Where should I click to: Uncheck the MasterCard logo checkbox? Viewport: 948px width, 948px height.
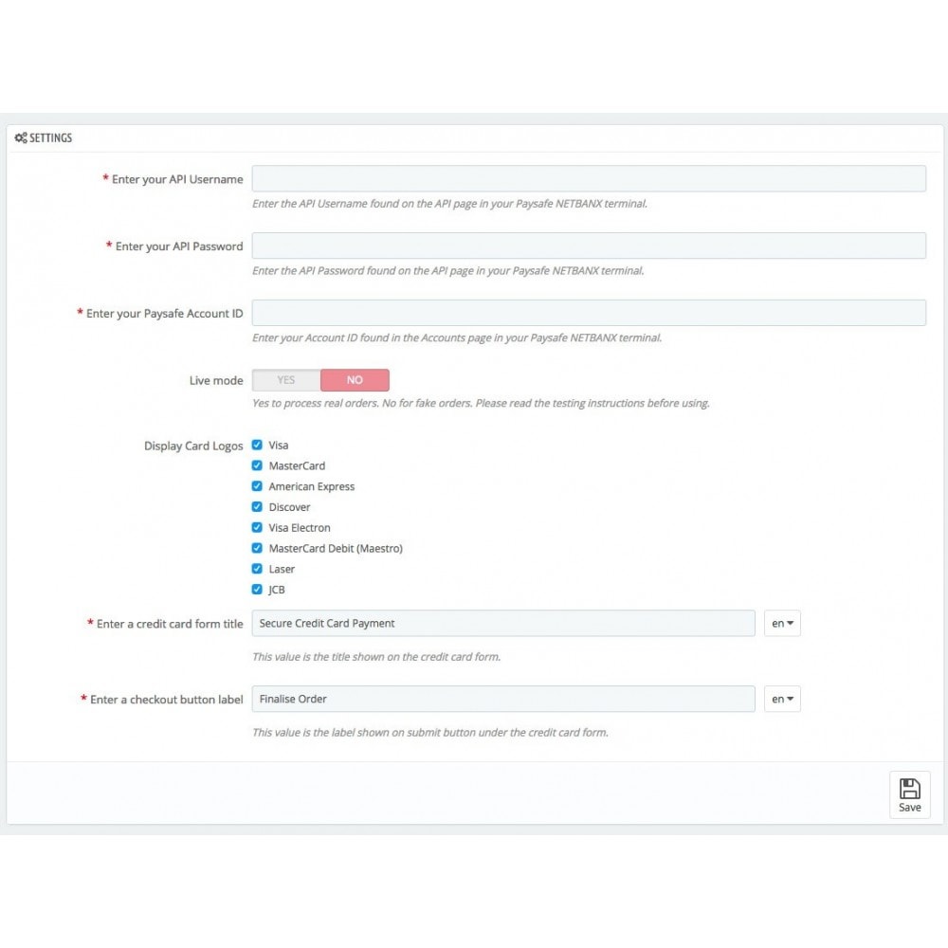257,465
